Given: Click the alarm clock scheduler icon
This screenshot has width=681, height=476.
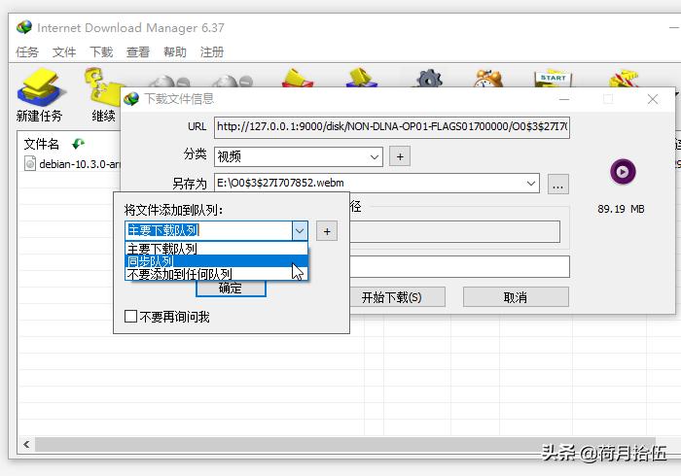Looking at the screenshot, I should pyautogui.click(x=489, y=79).
